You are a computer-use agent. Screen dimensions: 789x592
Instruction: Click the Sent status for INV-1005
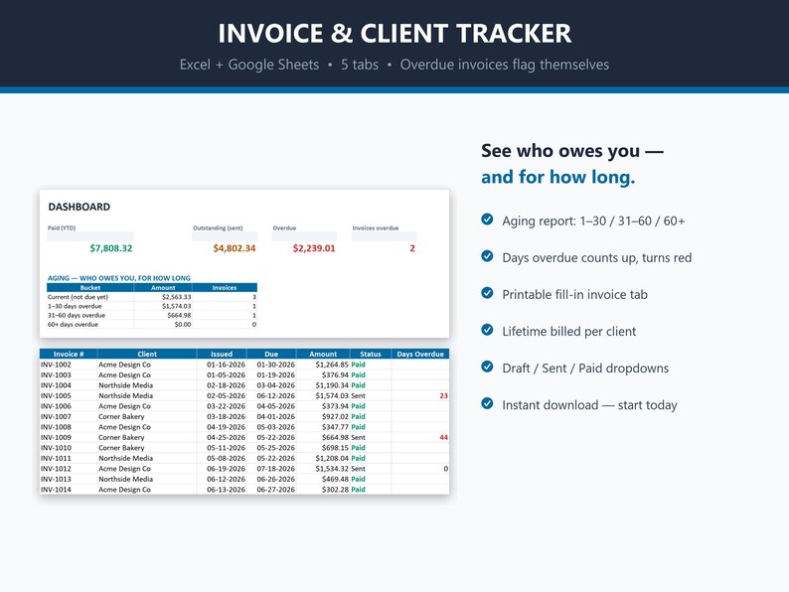pos(359,396)
